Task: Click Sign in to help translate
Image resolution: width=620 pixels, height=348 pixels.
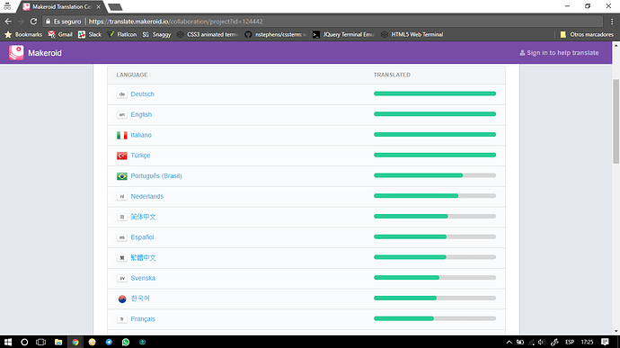Action: (559, 53)
